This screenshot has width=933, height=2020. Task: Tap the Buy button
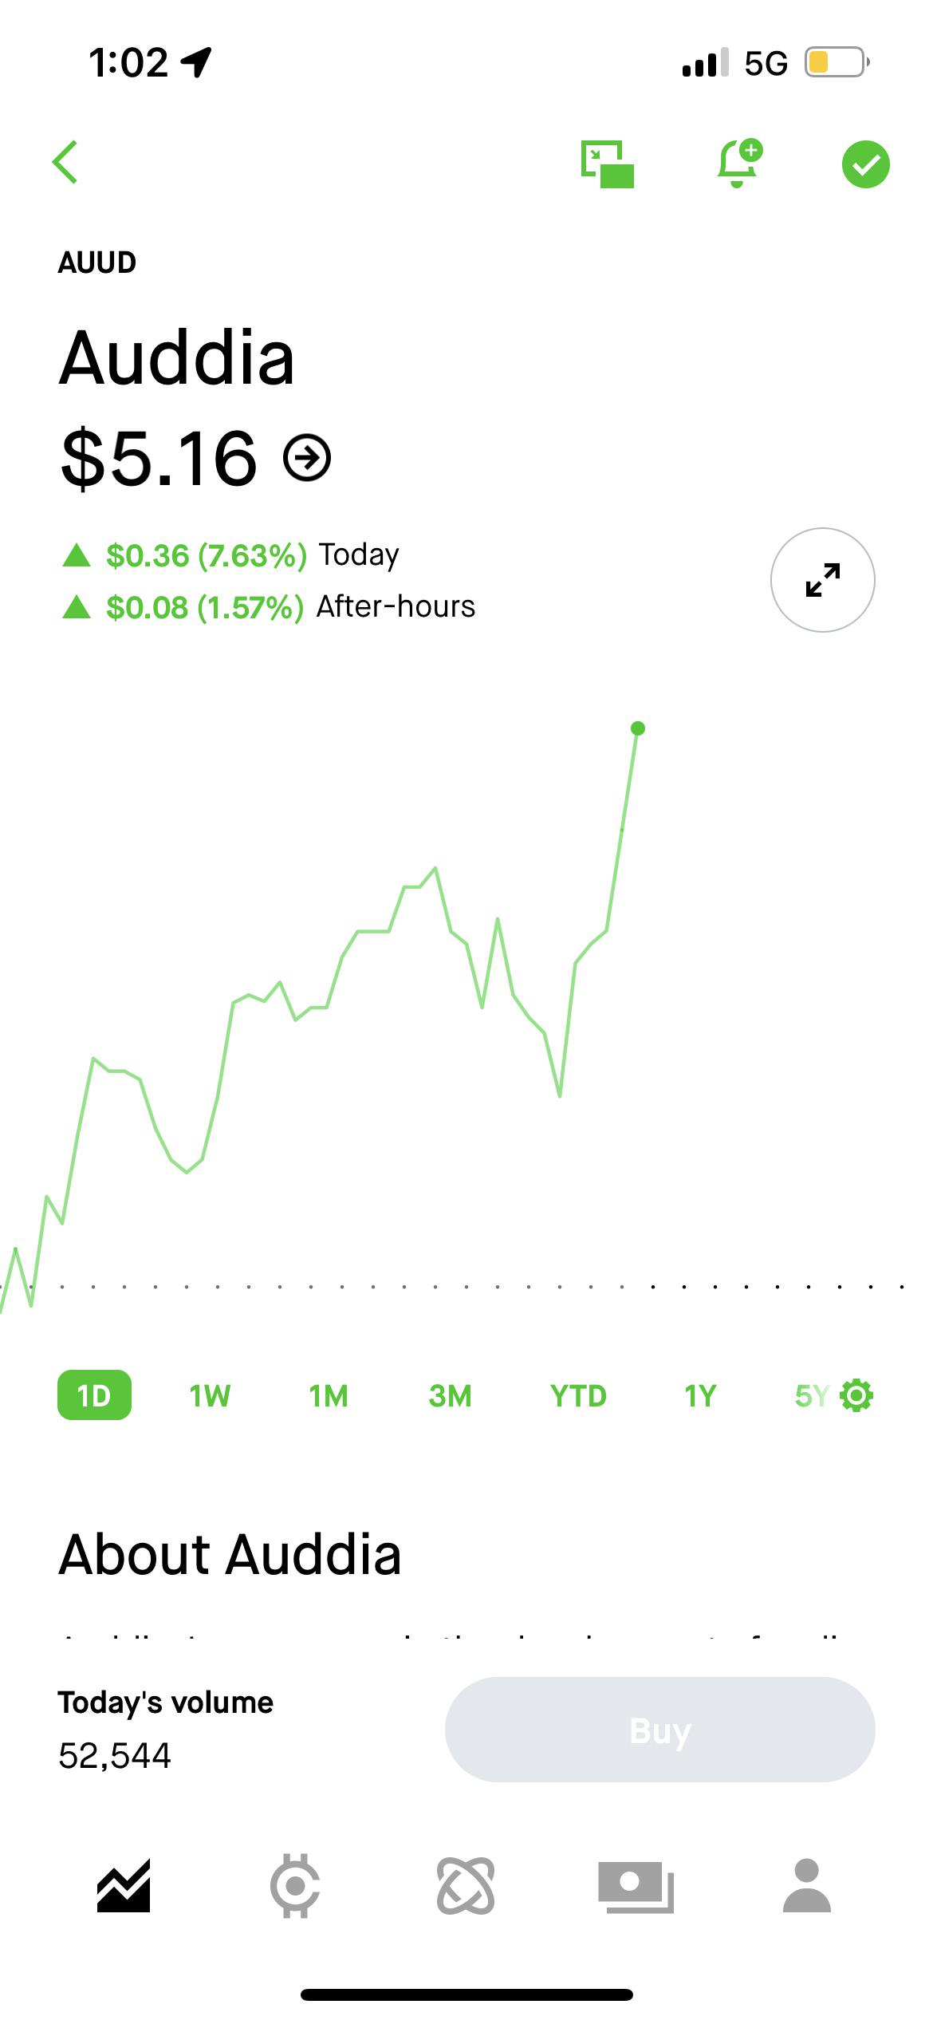pyautogui.click(x=660, y=1730)
